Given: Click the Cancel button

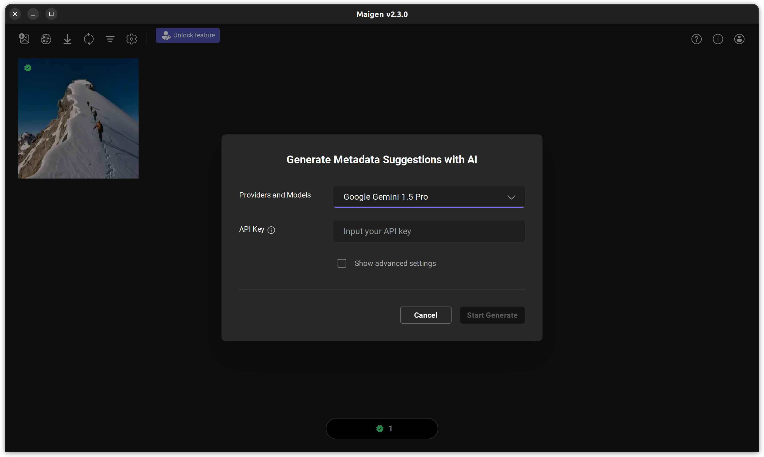Looking at the screenshot, I should (426, 315).
